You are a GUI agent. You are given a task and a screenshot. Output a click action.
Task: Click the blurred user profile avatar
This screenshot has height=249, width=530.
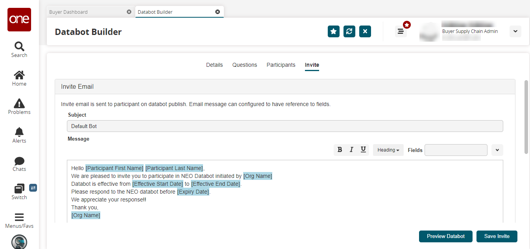tap(428, 31)
